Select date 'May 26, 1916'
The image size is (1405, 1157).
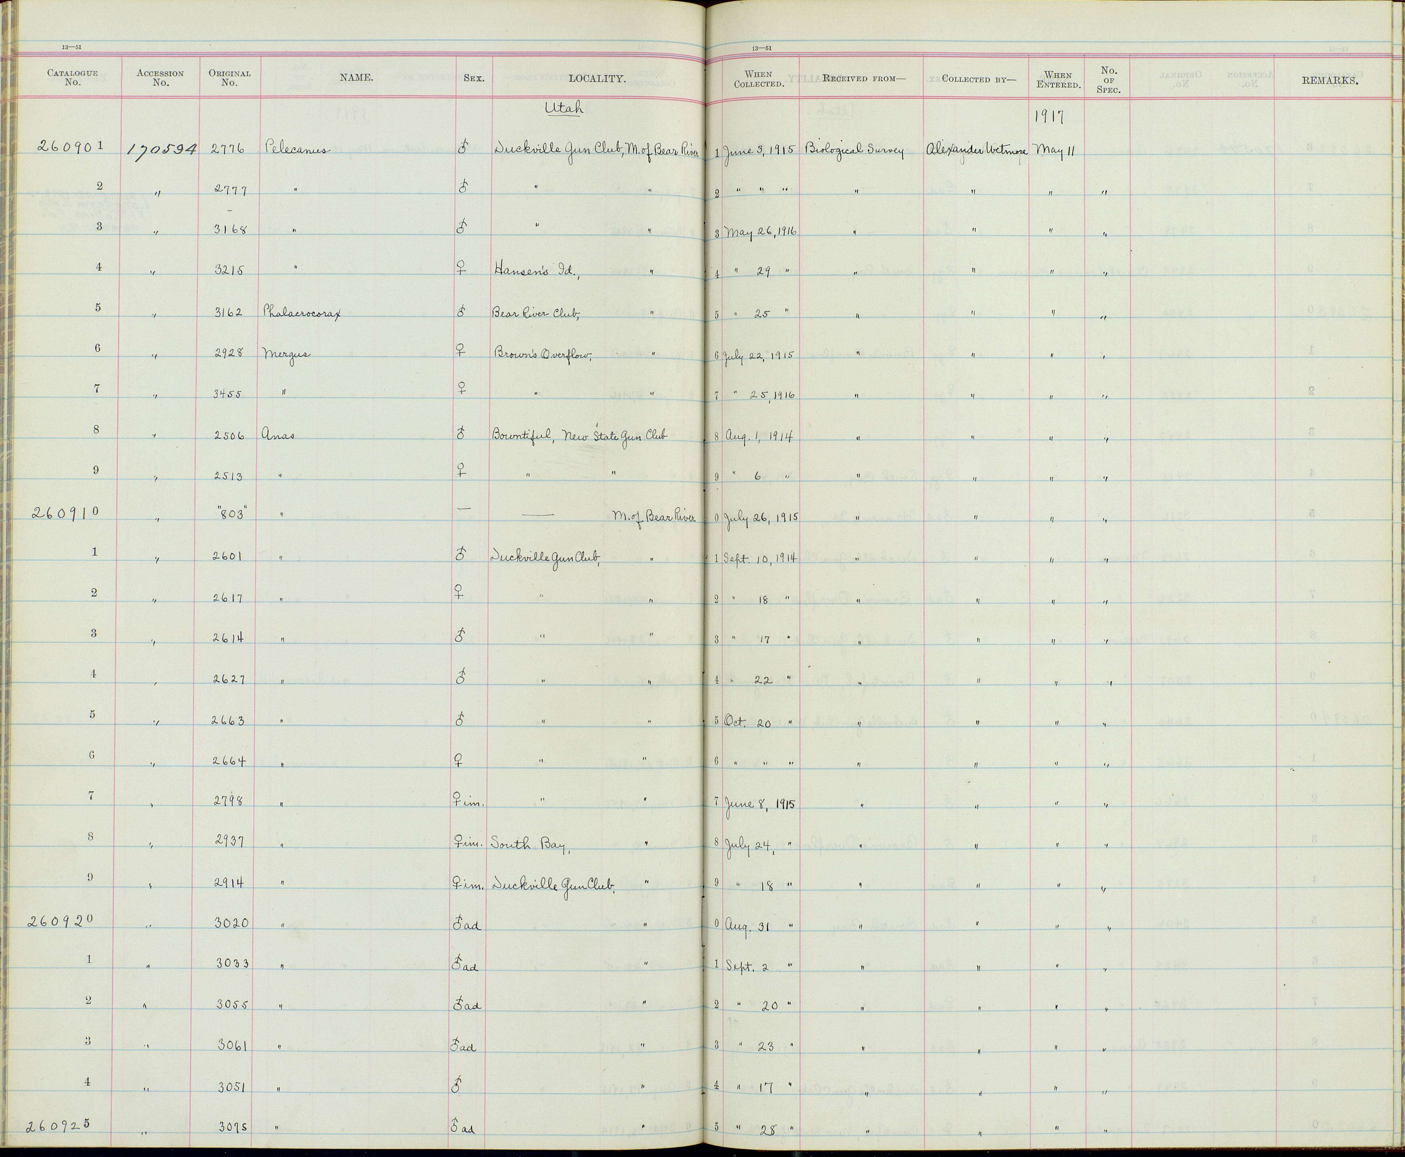tap(761, 231)
